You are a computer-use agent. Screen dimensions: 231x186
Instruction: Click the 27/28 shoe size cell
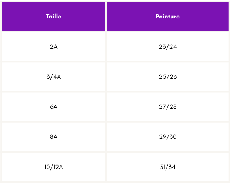click(x=167, y=107)
